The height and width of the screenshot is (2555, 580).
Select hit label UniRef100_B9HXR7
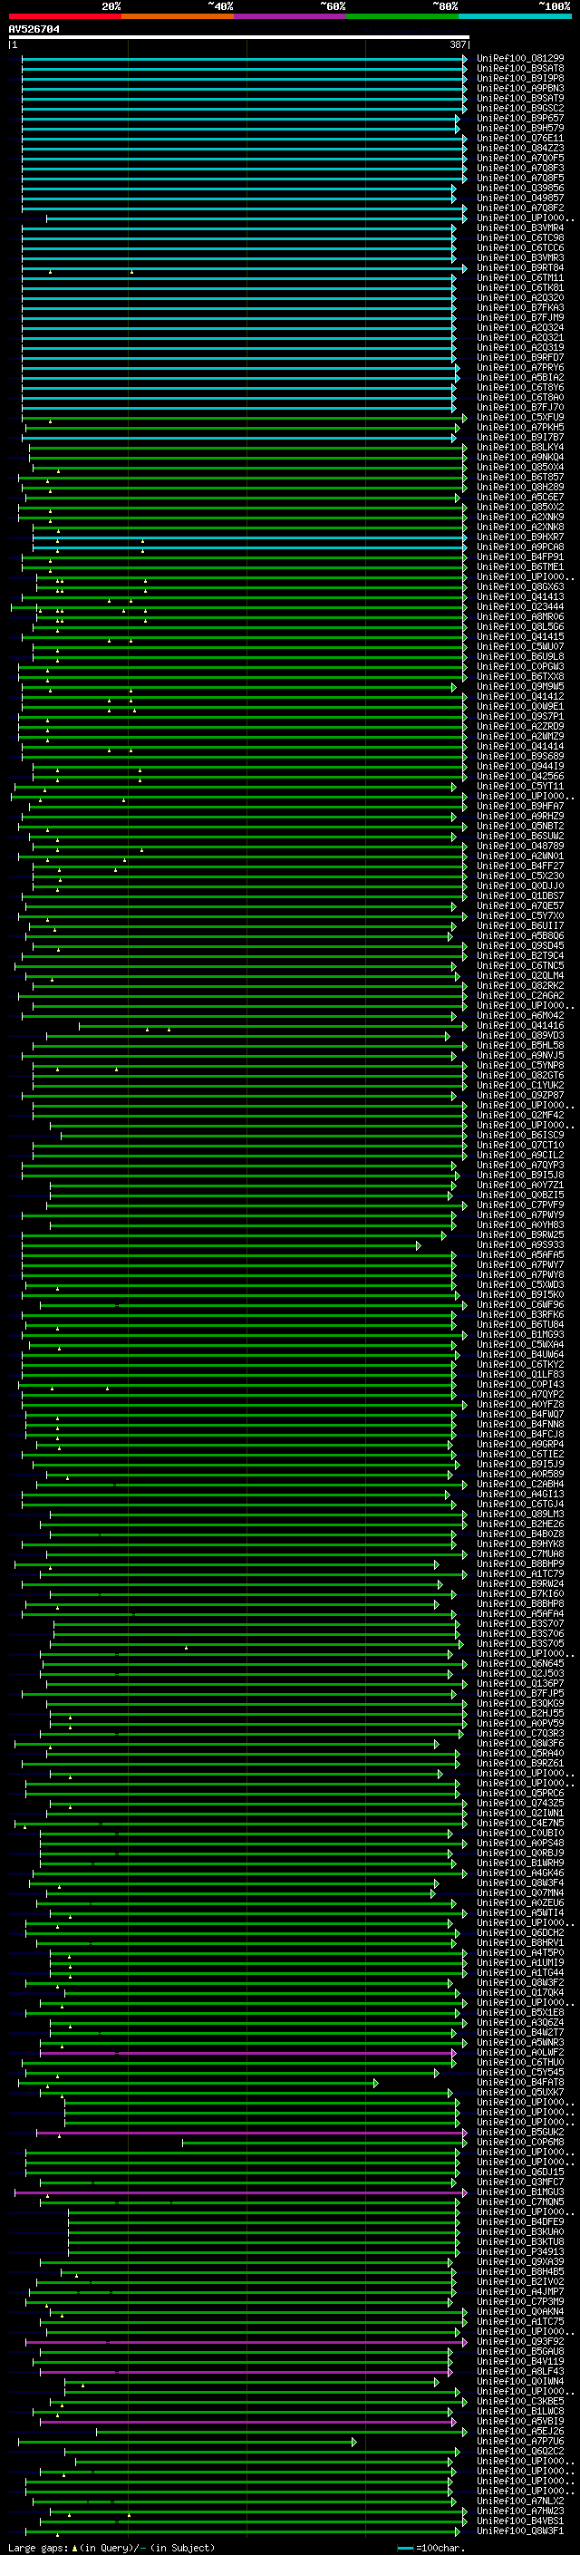pyautogui.click(x=520, y=537)
